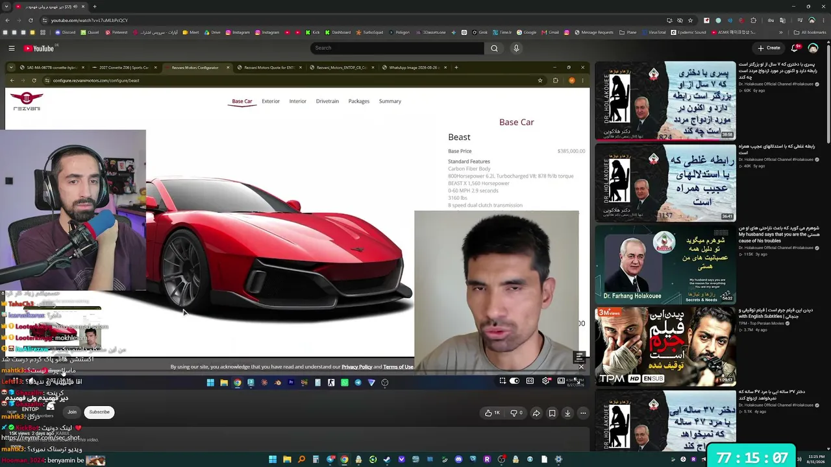Open File Explorer from the taskbar
Viewport: 831px width, 467px height.
[x=287, y=460]
